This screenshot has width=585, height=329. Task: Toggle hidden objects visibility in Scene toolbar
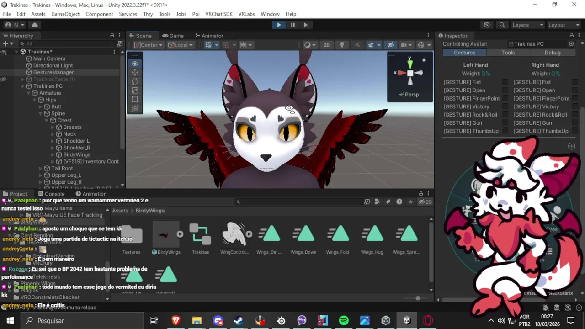click(x=390, y=45)
